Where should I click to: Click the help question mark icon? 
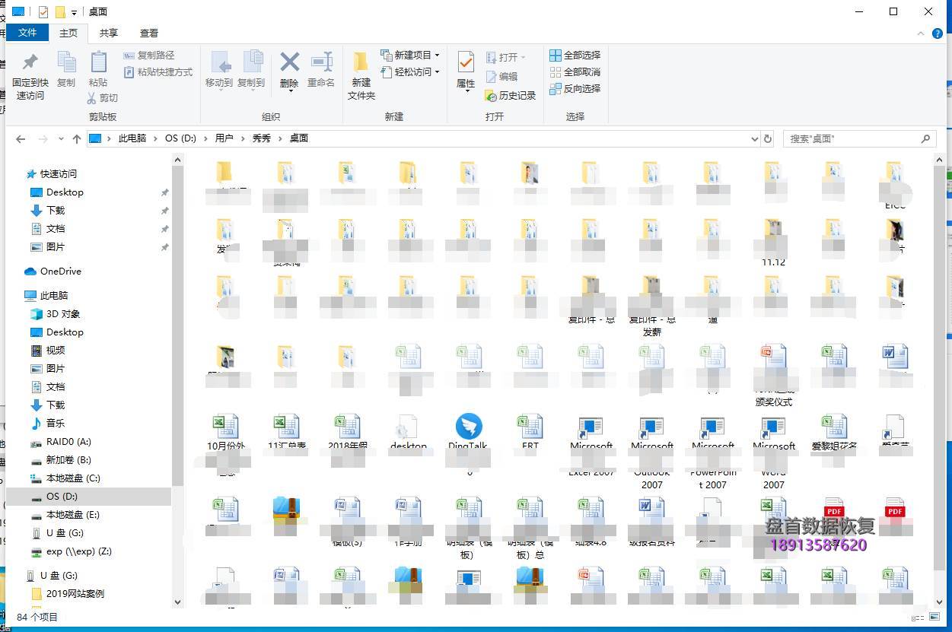tap(939, 33)
